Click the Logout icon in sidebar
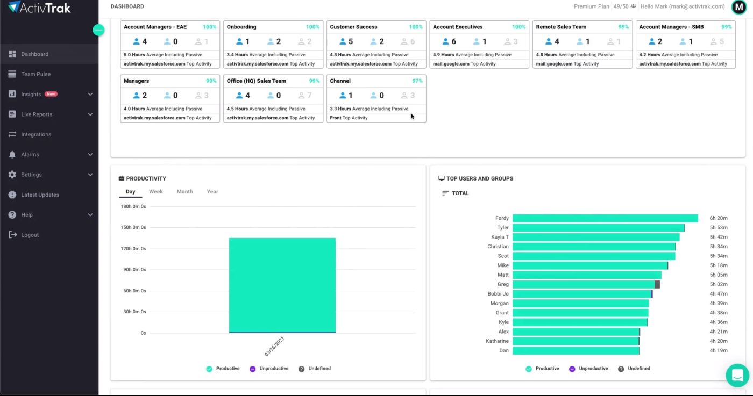This screenshot has width=753, height=396. point(12,235)
